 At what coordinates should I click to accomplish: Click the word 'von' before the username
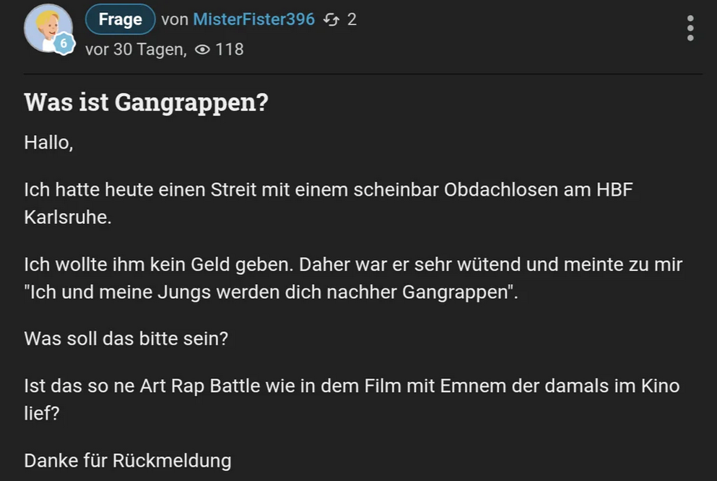tap(174, 19)
